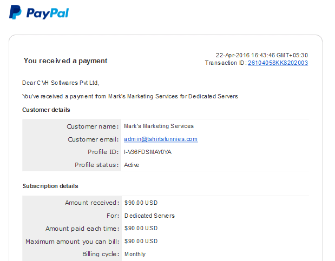This screenshot has height=261, width=335.
Task: Click the 'For:' label
Action: coord(113,216)
